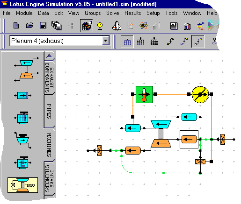Select the orange turbine in the diagram
Image resolution: width=241 pixels, height=204 pixels.
pyautogui.click(x=161, y=143)
